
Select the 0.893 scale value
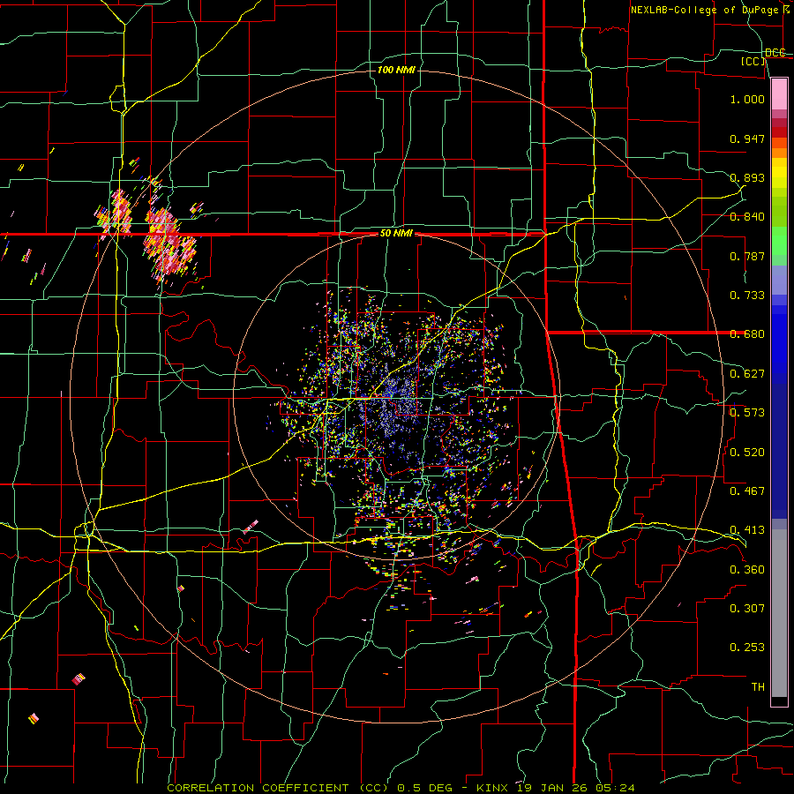coord(747,177)
